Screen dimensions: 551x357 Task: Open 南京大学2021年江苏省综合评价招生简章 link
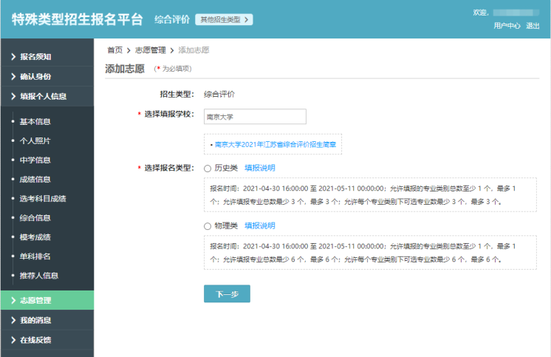point(275,145)
